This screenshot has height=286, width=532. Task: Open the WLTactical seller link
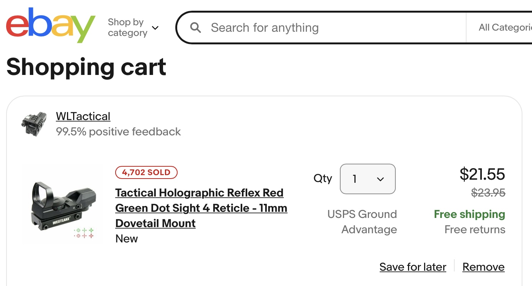point(83,116)
